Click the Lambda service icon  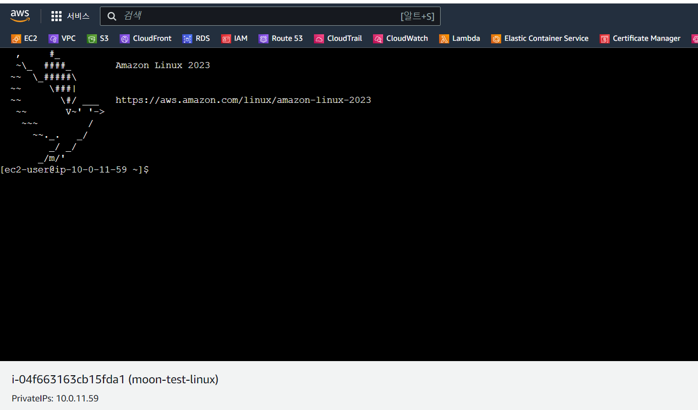444,38
